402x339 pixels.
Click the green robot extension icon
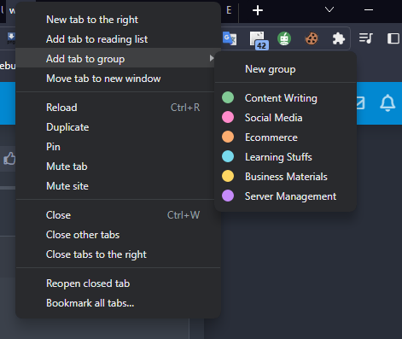284,38
